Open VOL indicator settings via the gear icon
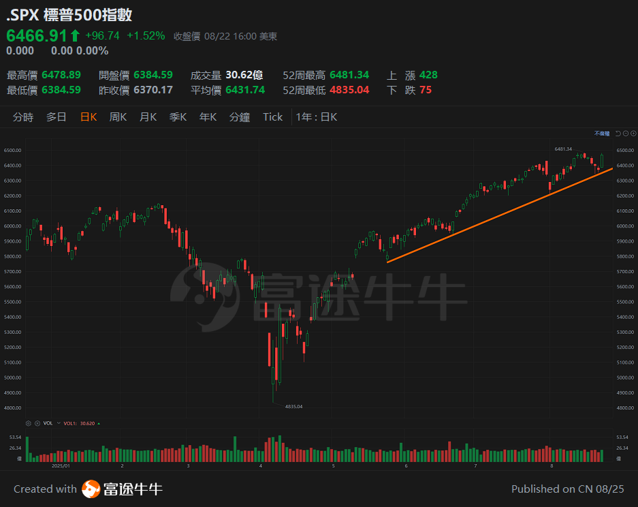The height and width of the screenshot is (507, 638). [29, 422]
